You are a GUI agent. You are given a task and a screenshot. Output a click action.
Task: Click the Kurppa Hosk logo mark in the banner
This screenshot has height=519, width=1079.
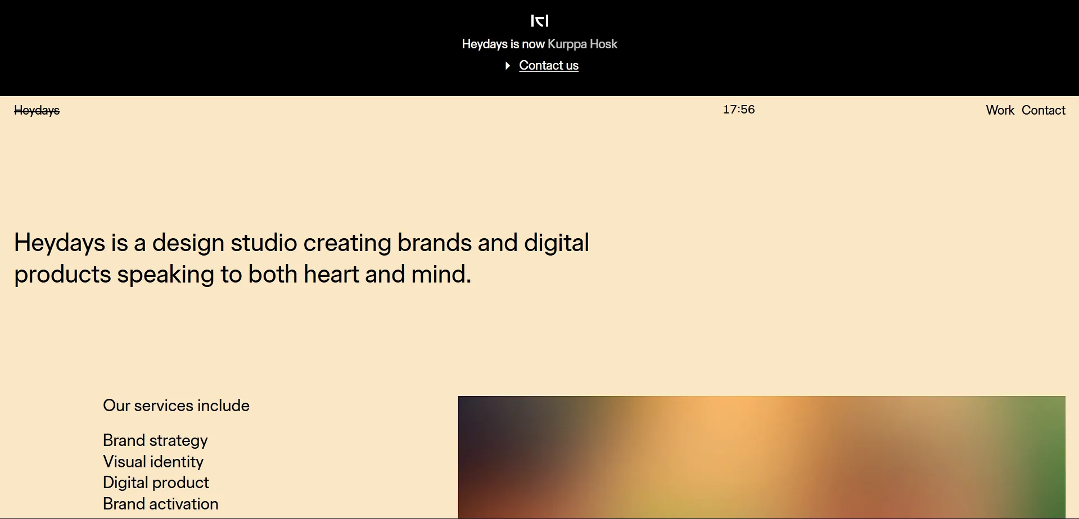click(x=539, y=21)
